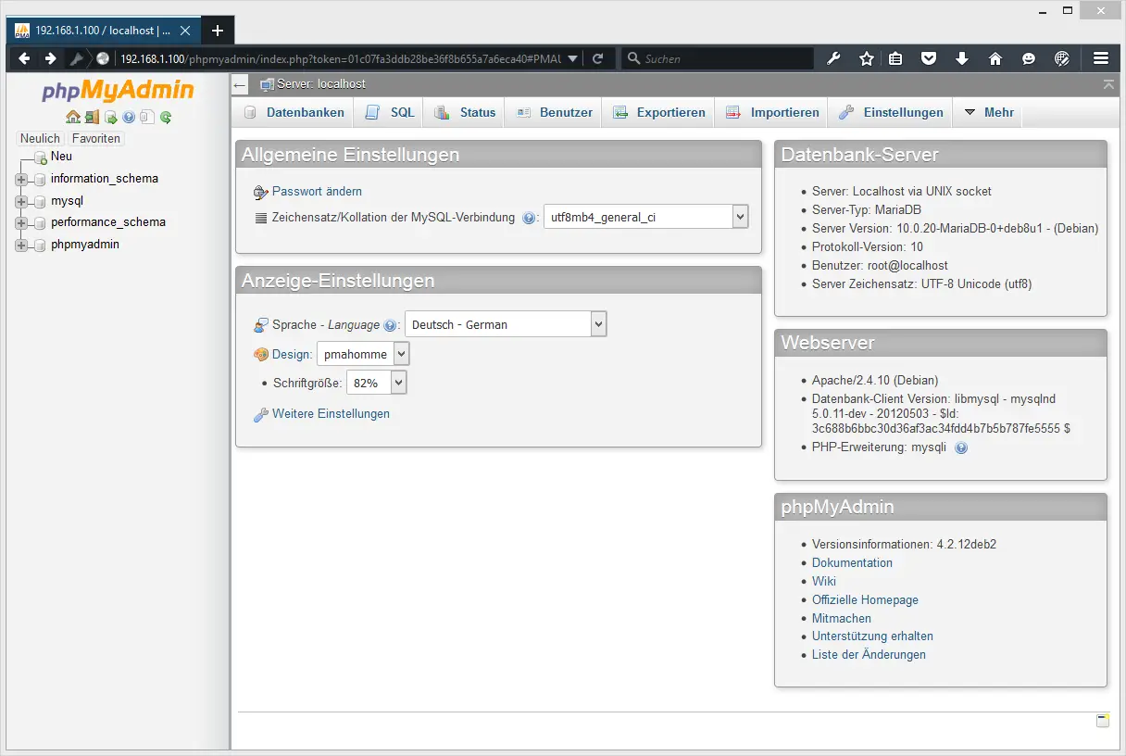This screenshot has height=756, width=1126.
Task: Open the Exportieren tab
Action: point(659,112)
